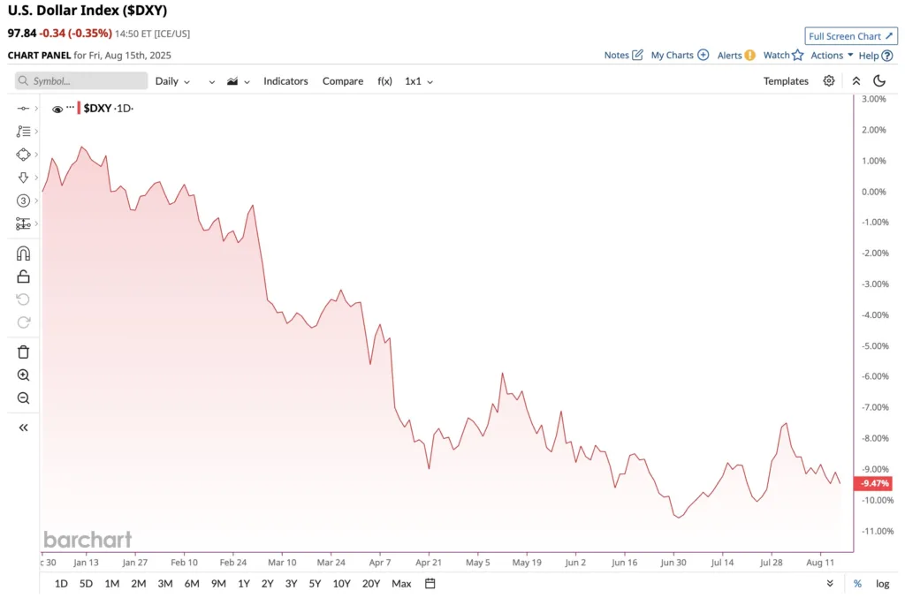The image size is (905, 598).
Task: Click in the Symbol search field
Action: pos(81,80)
